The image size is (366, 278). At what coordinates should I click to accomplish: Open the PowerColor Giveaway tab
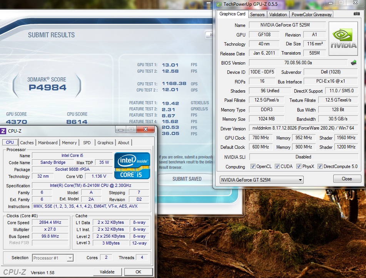pyautogui.click(x=311, y=15)
